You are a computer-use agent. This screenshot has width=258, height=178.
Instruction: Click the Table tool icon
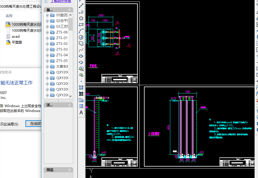coord(81,106)
